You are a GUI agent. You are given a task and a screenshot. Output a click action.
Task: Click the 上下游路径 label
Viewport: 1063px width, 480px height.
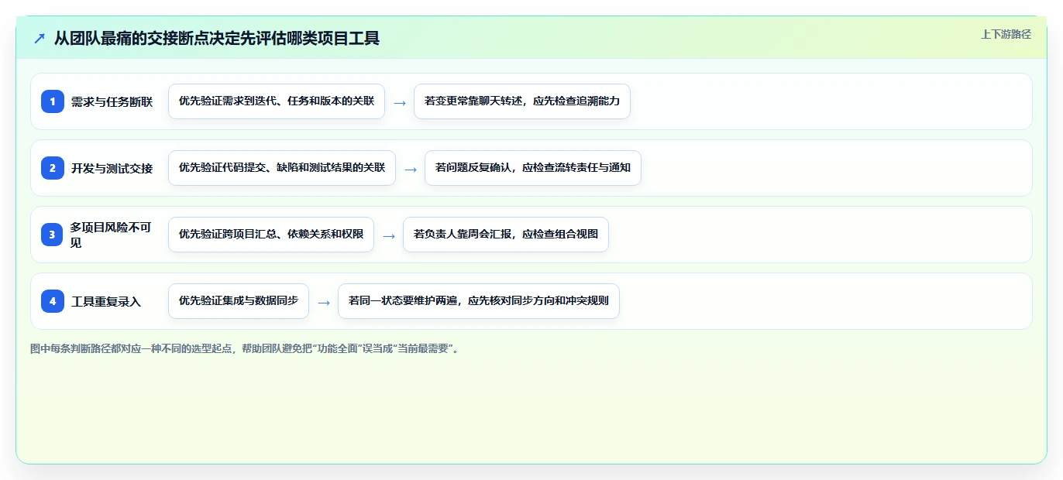pos(1006,34)
